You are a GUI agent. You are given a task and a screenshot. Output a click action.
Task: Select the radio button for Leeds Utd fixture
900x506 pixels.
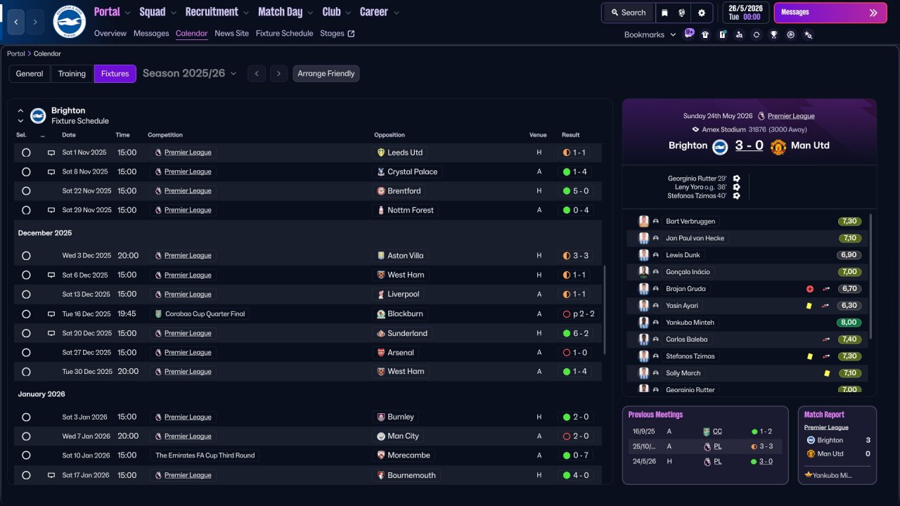pos(26,153)
